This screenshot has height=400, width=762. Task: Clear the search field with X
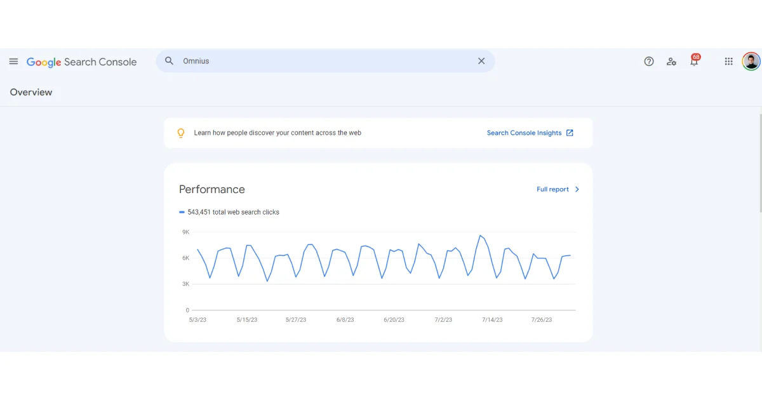(x=481, y=61)
